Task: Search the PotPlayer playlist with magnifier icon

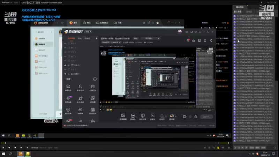Action: coord(274,148)
